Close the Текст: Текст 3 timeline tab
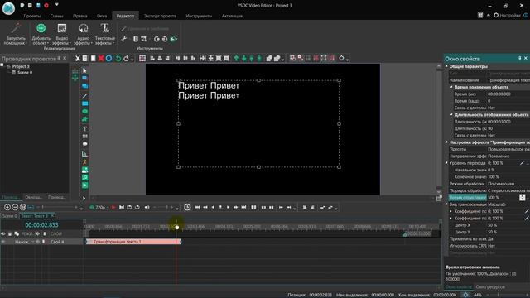530x298 pixels. point(52,216)
